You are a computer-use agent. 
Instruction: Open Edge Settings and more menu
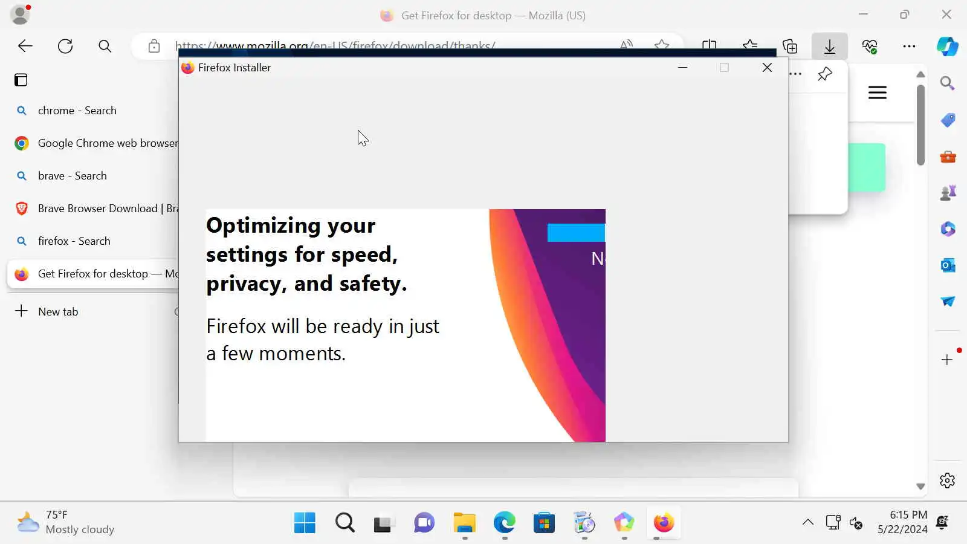pos(909,46)
